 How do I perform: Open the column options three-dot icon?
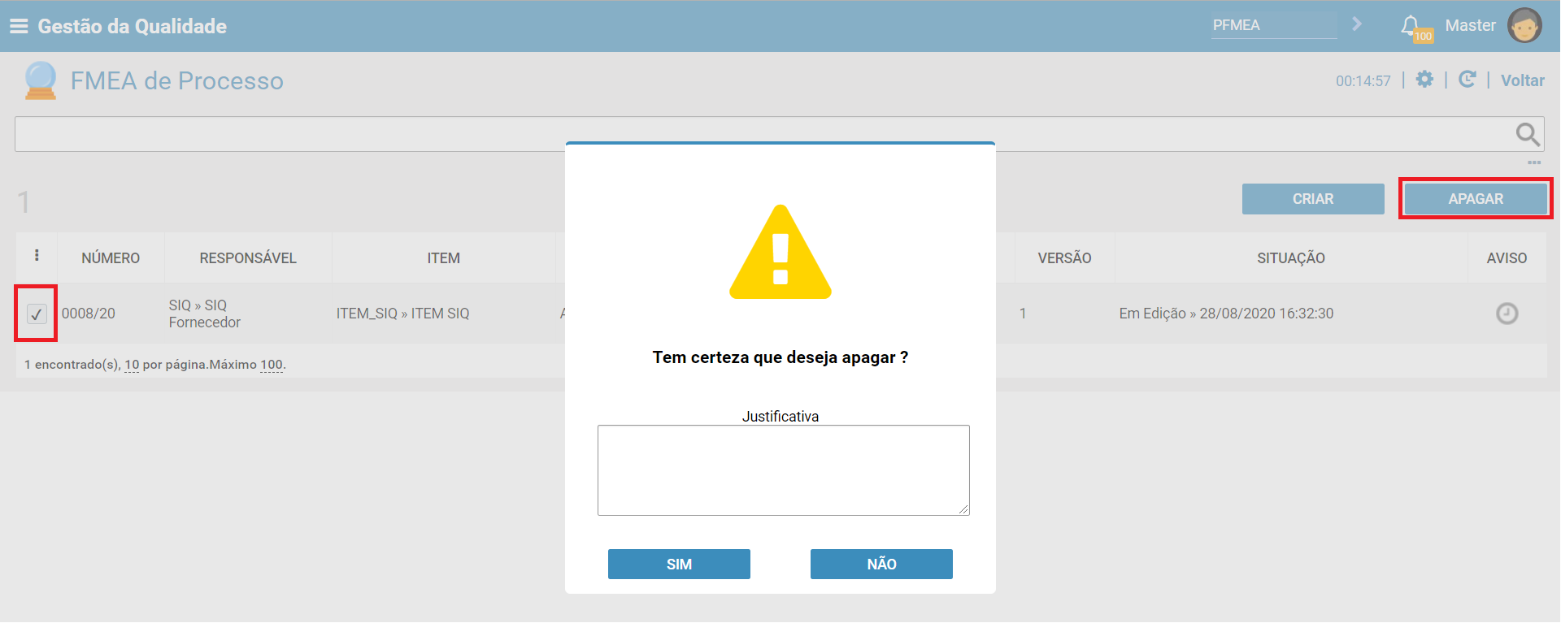tap(37, 256)
